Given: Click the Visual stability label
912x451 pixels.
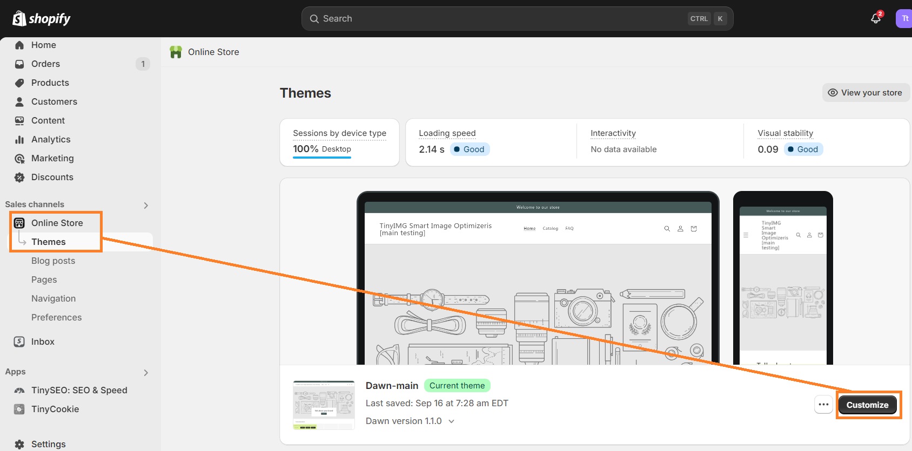Looking at the screenshot, I should tap(785, 133).
